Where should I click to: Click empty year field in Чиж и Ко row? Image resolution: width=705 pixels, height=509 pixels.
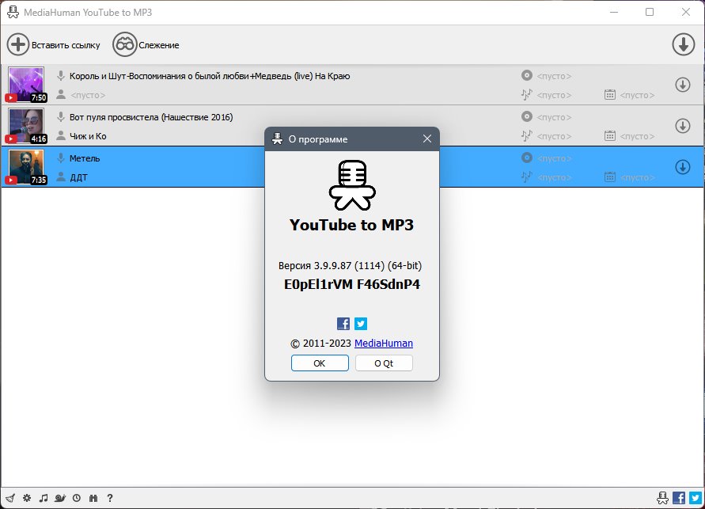[x=637, y=136]
